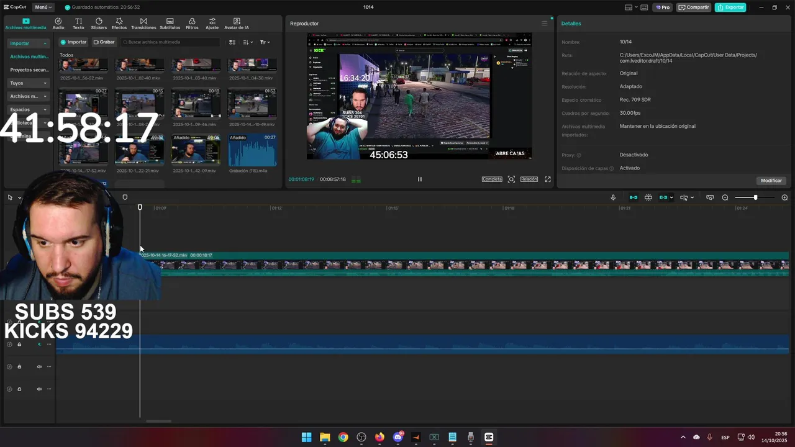The width and height of the screenshot is (795, 447).
Task: Zoom in the timeline
Action: pos(784,197)
